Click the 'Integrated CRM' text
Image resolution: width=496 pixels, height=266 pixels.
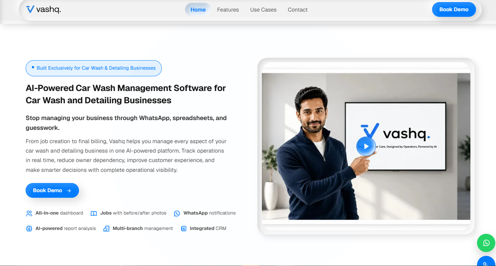coord(208,228)
